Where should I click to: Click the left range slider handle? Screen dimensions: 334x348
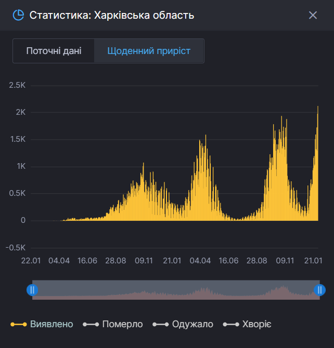[32, 290]
